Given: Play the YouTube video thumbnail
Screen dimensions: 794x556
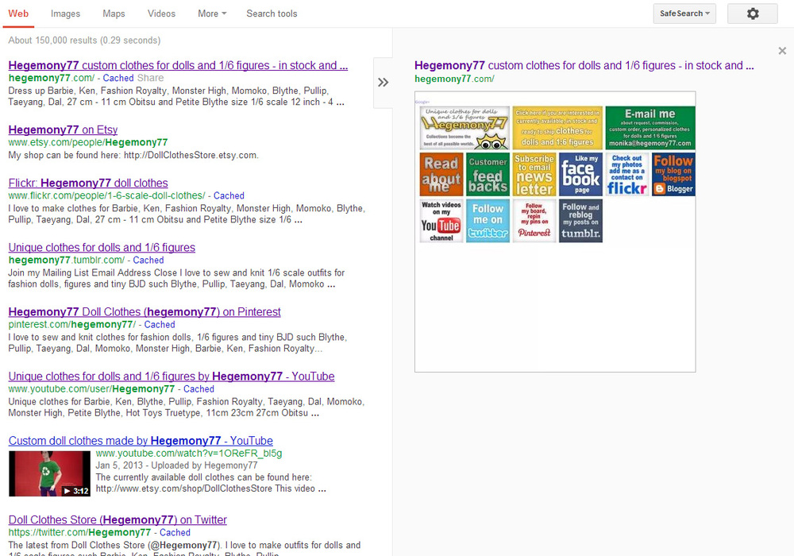Looking at the screenshot, I should pos(49,473).
